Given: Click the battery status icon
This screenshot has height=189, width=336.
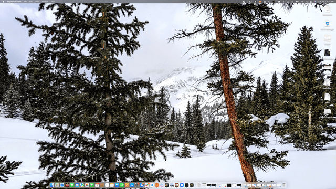Looking at the screenshot, I should tap(297, 2).
